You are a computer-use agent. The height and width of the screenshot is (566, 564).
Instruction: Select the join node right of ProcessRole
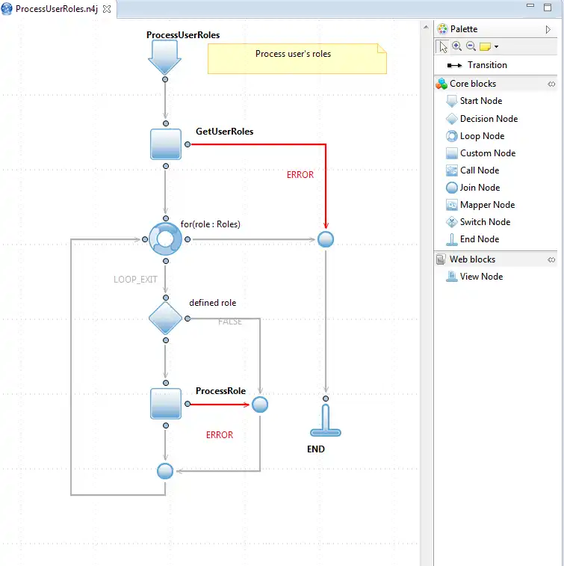pos(260,404)
